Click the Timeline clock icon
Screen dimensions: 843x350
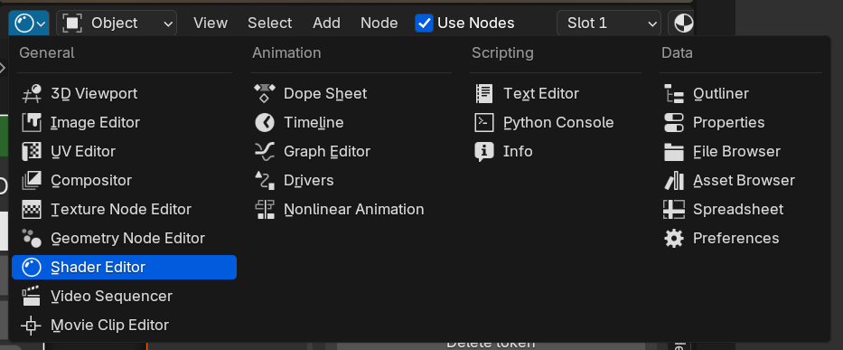click(265, 123)
